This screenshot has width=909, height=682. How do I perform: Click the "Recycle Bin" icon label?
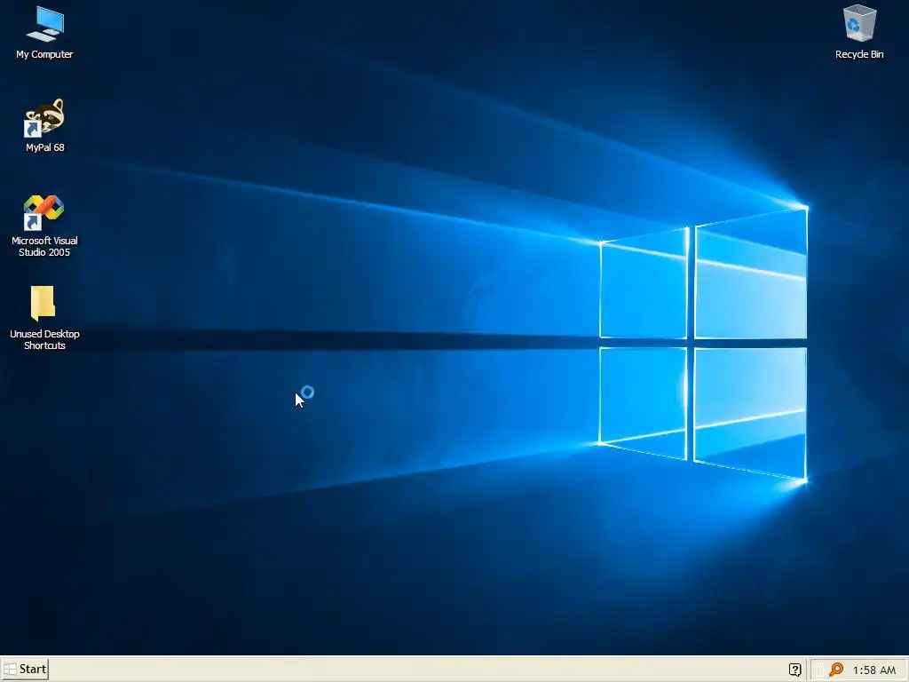859,54
